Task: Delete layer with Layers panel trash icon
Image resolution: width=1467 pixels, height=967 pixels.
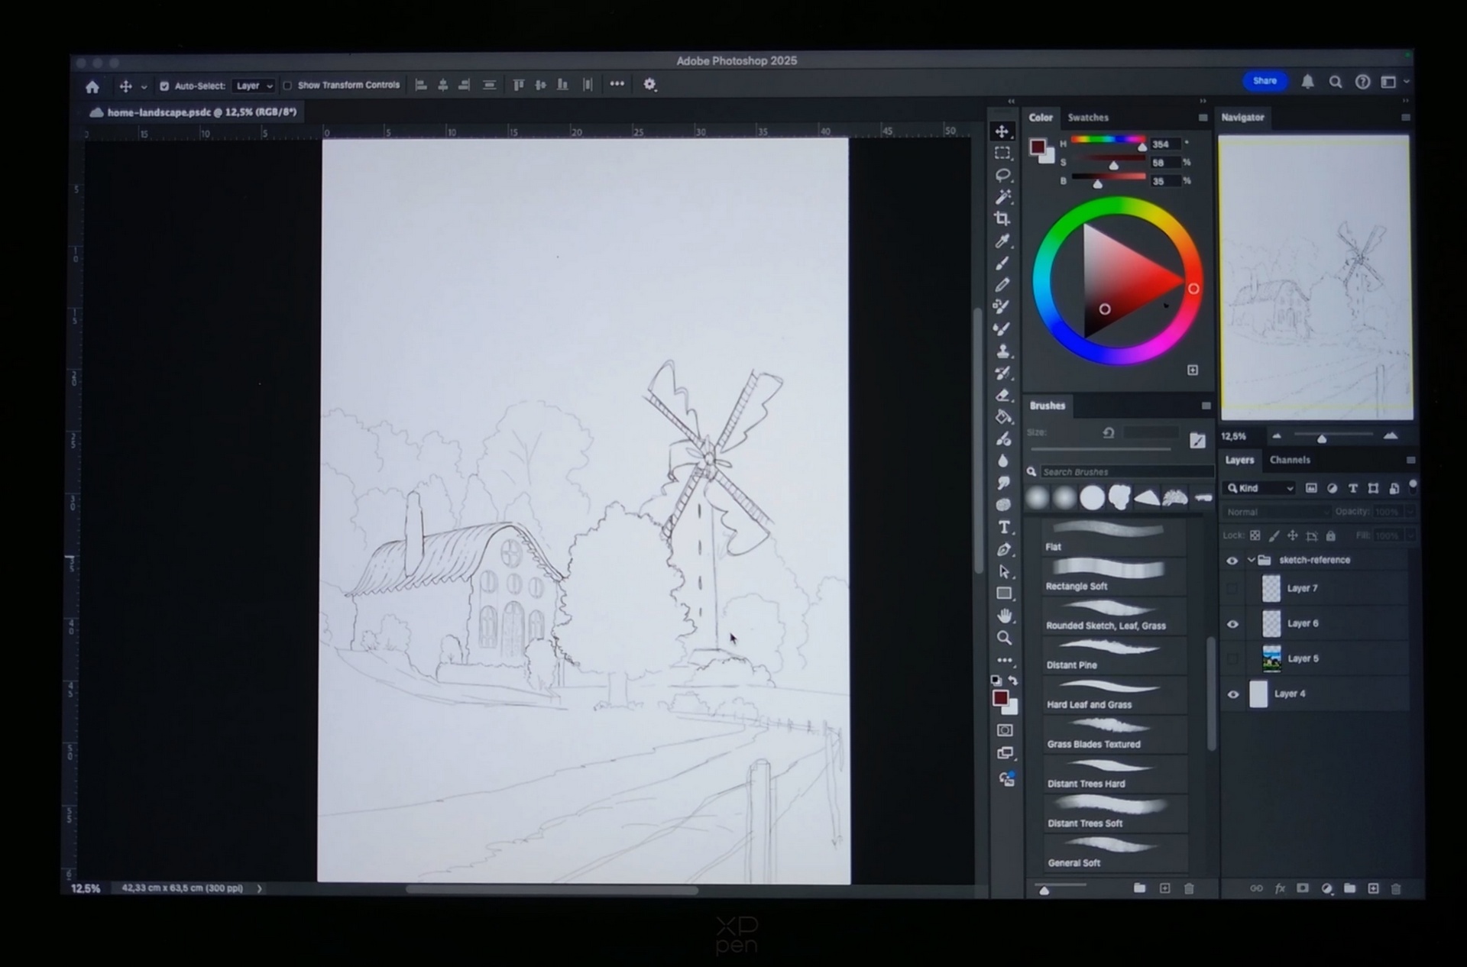Action: 1396,888
